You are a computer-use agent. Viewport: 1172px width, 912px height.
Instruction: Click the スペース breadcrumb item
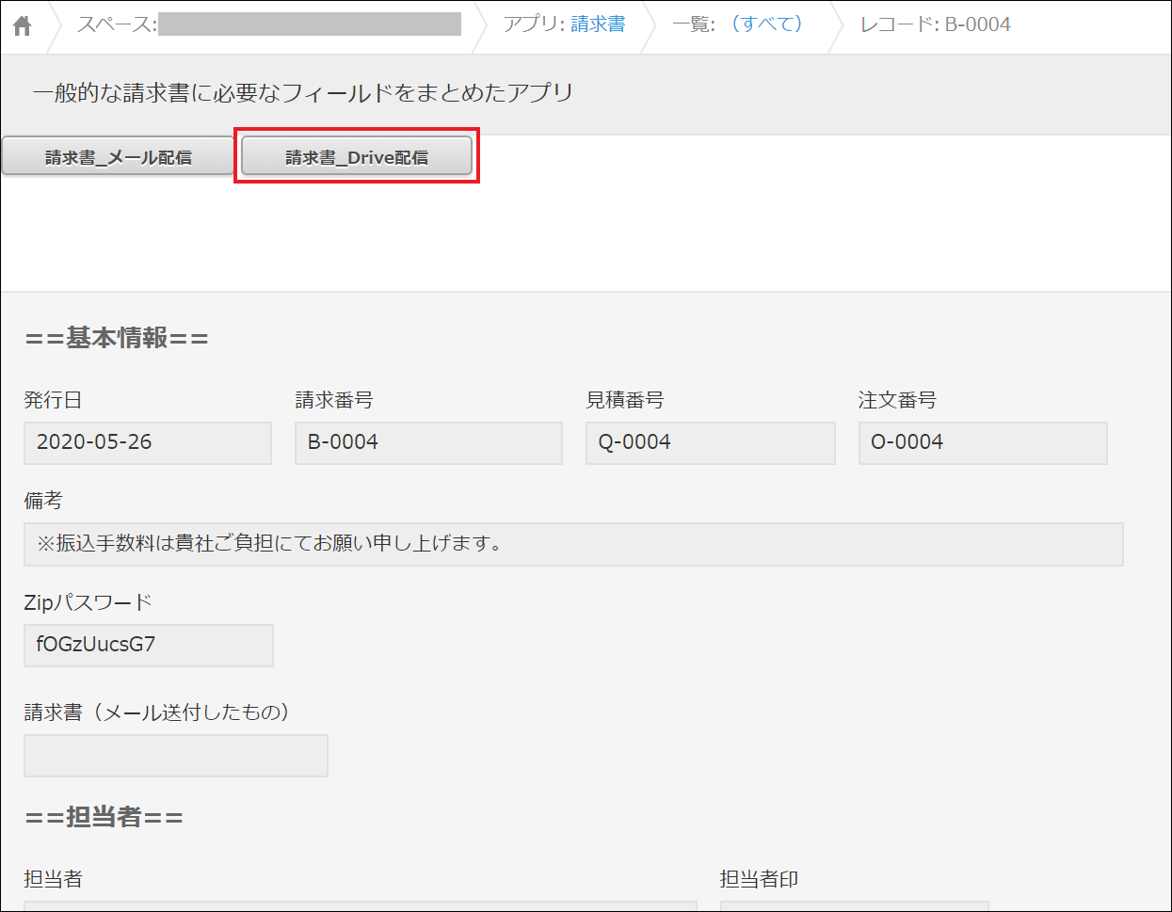coord(268,24)
